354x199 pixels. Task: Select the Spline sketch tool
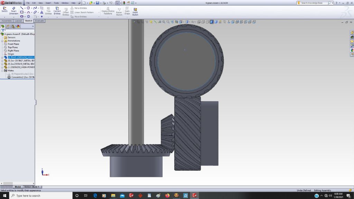tap(35, 8)
